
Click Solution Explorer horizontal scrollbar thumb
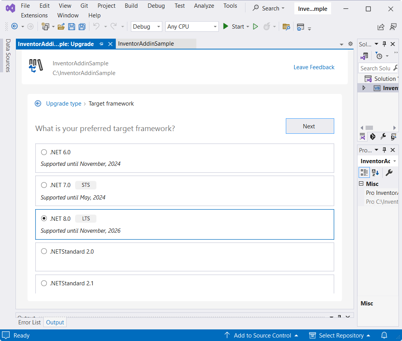pyautogui.click(x=369, y=128)
